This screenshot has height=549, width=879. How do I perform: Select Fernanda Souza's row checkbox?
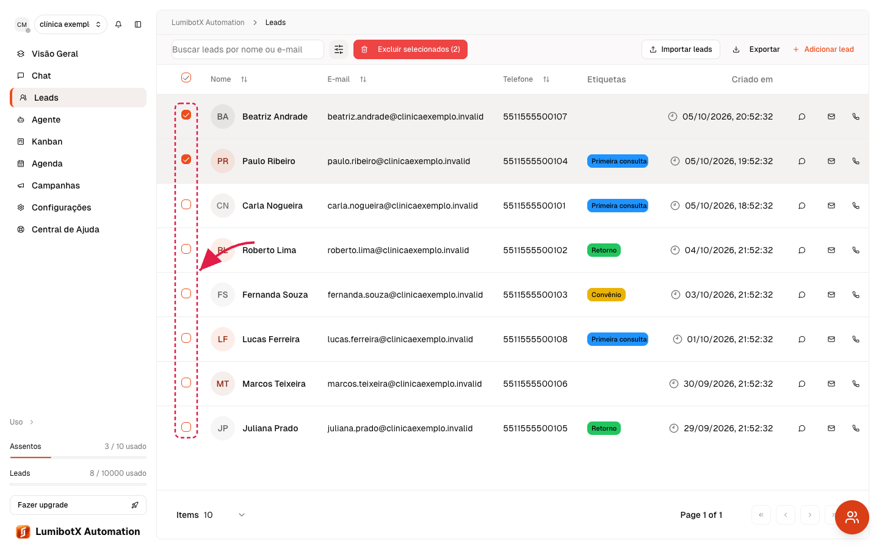186,293
